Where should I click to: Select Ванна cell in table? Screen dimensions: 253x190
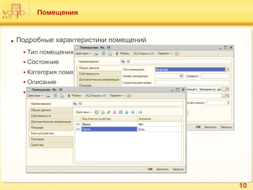click(109, 124)
